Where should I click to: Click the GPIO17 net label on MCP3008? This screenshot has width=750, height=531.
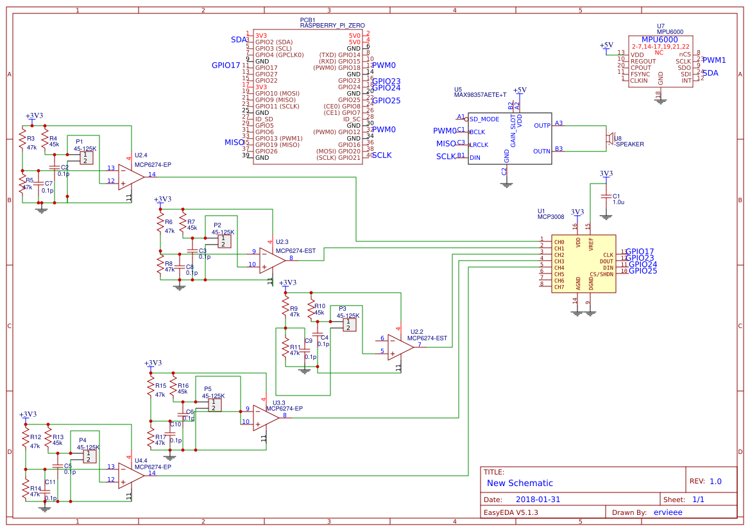pyautogui.click(x=638, y=252)
